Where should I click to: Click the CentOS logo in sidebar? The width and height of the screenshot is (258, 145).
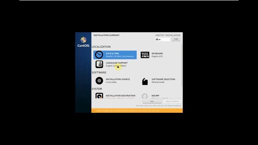click(x=83, y=42)
